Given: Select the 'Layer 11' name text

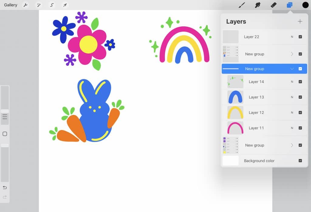Looking at the screenshot, I should click(x=256, y=128).
